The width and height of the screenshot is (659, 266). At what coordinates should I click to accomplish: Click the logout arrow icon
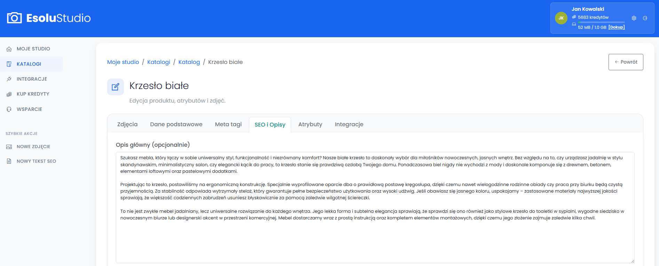point(645,18)
